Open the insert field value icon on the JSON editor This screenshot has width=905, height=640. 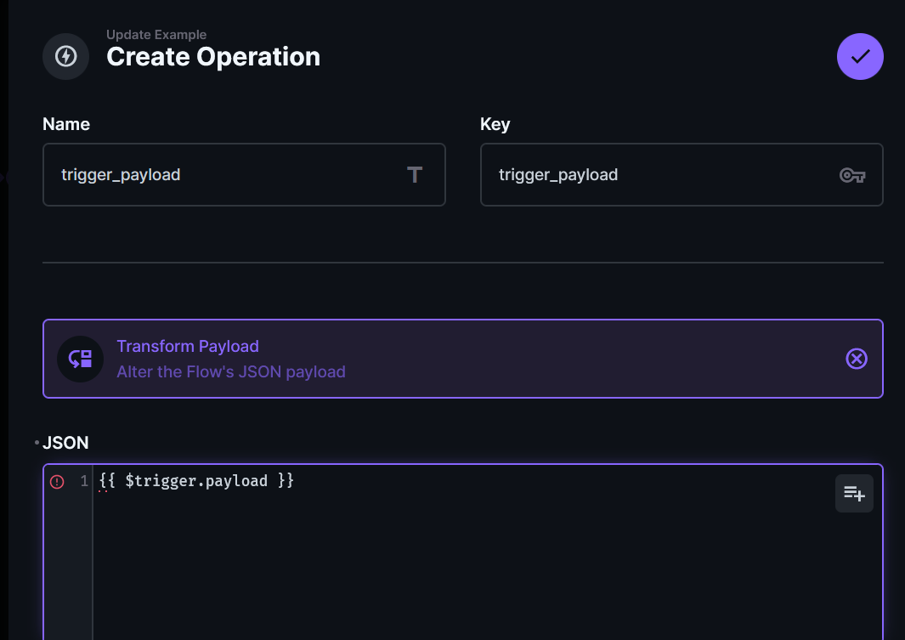click(x=853, y=493)
